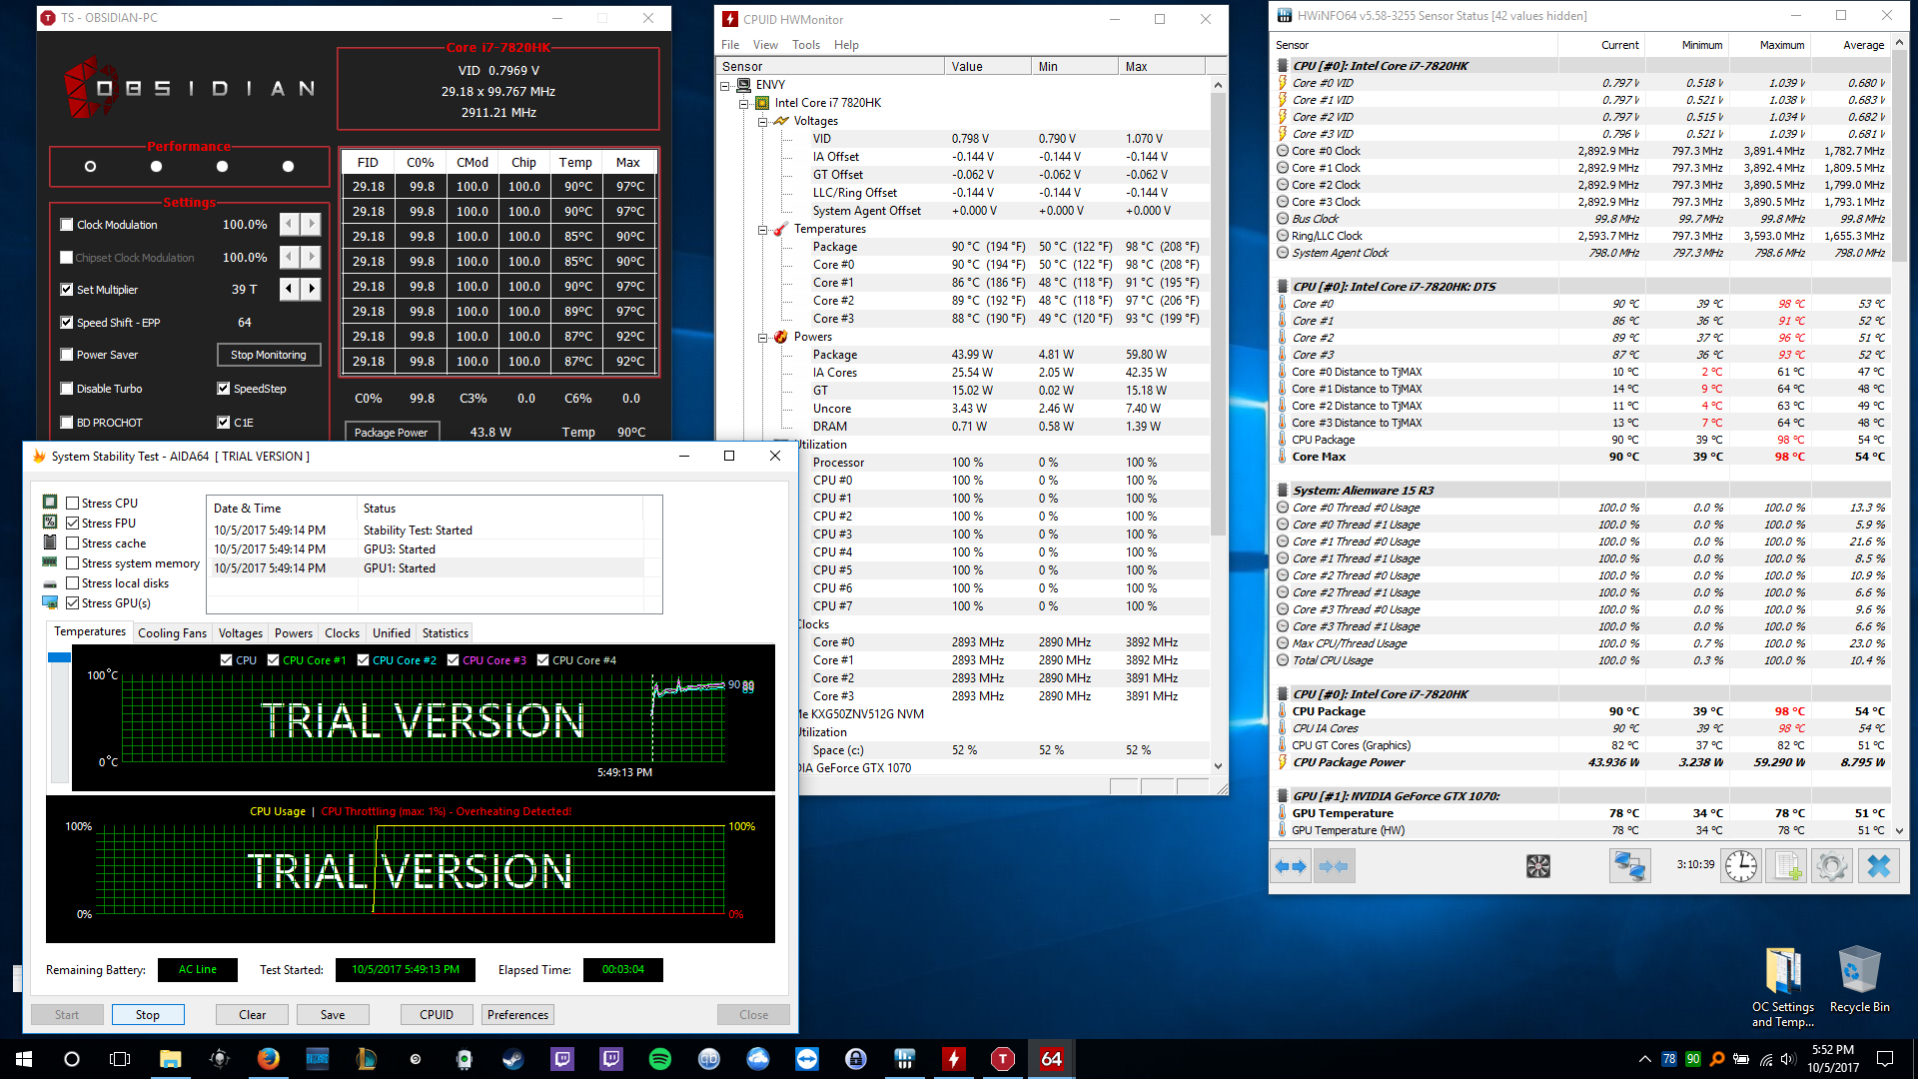Click HWMonitor vertical scrollbar thumb
The image size is (1918, 1079).
(x=1218, y=315)
